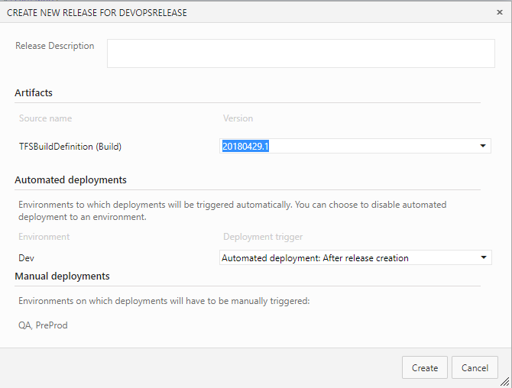Image resolution: width=512 pixels, height=388 pixels.
Task: Open the Dev deployment trigger dropdown arrow
Action: pyautogui.click(x=484, y=257)
